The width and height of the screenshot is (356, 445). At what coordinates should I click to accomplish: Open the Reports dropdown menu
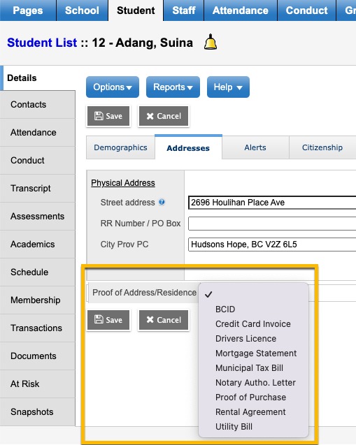[x=173, y=87]
